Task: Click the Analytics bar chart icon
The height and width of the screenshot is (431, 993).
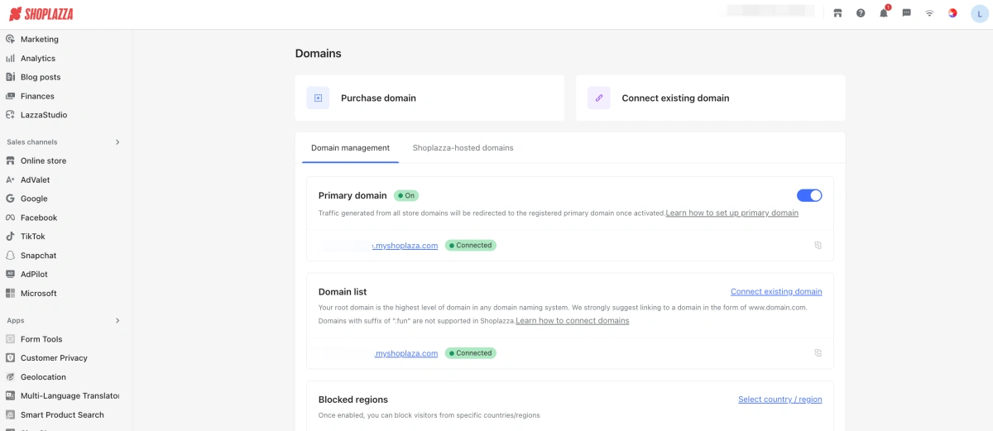Action: (x=11, y=58)
